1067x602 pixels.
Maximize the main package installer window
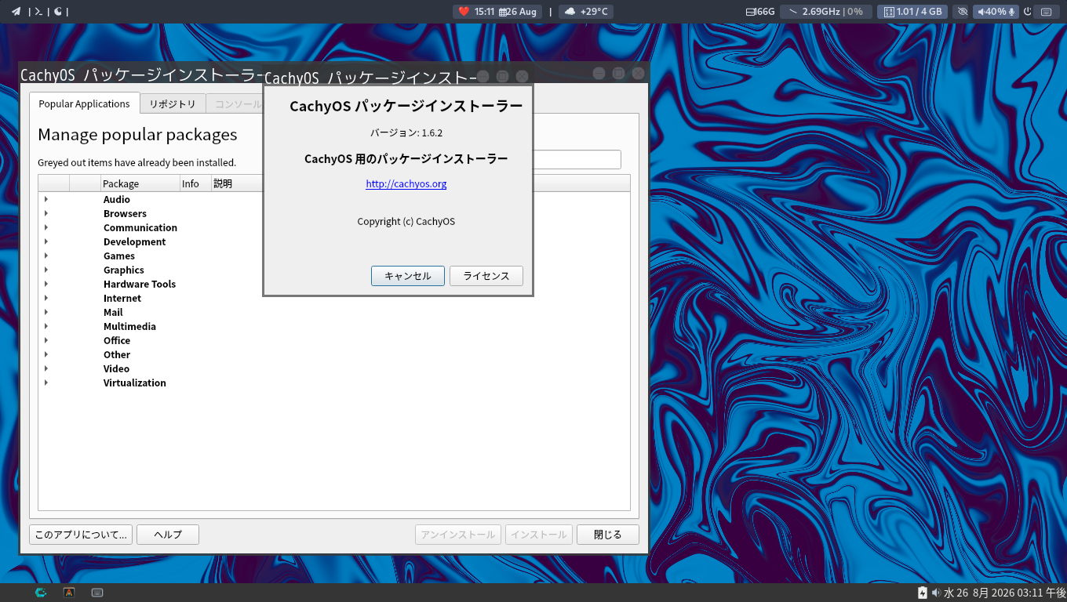pyautogui.click(x=618, y=73)
